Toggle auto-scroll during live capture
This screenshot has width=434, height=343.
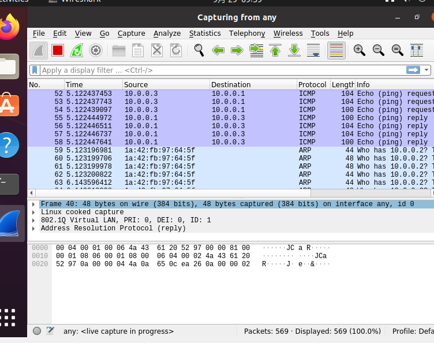313,50
